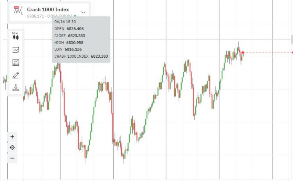Click the download chart icon

pos(16,88)
